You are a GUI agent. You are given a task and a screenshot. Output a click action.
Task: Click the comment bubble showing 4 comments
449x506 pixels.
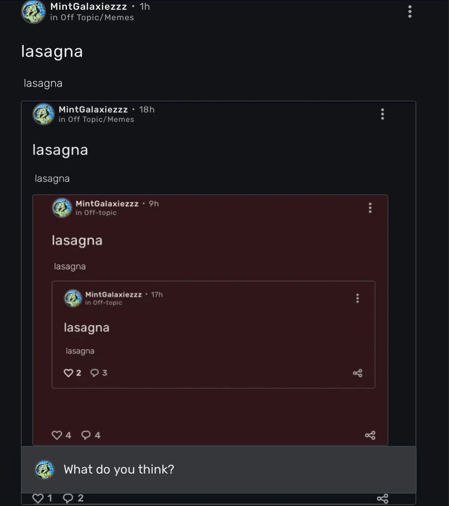tap(85, 435)
